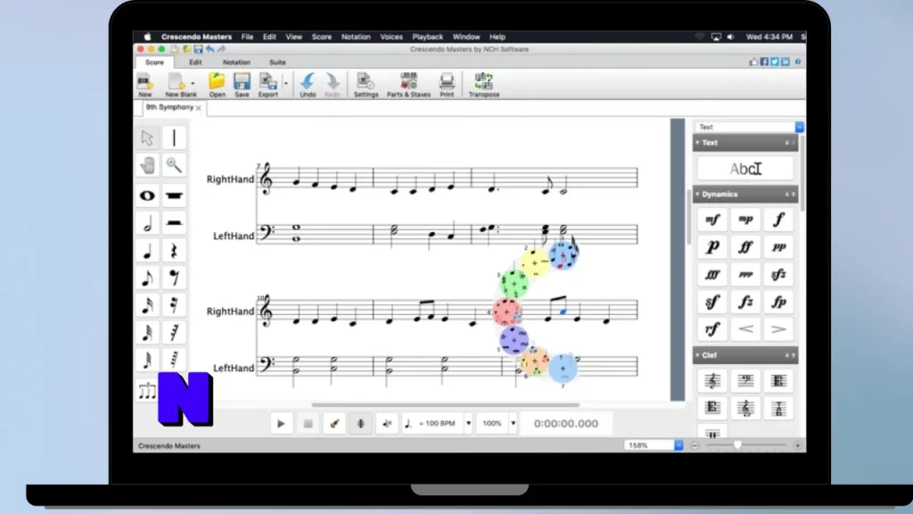Image resolution: width=913 pixels, height=514 pixels.
Task: Insert forte-piano fp dynamic
Action: coord(778,302)
